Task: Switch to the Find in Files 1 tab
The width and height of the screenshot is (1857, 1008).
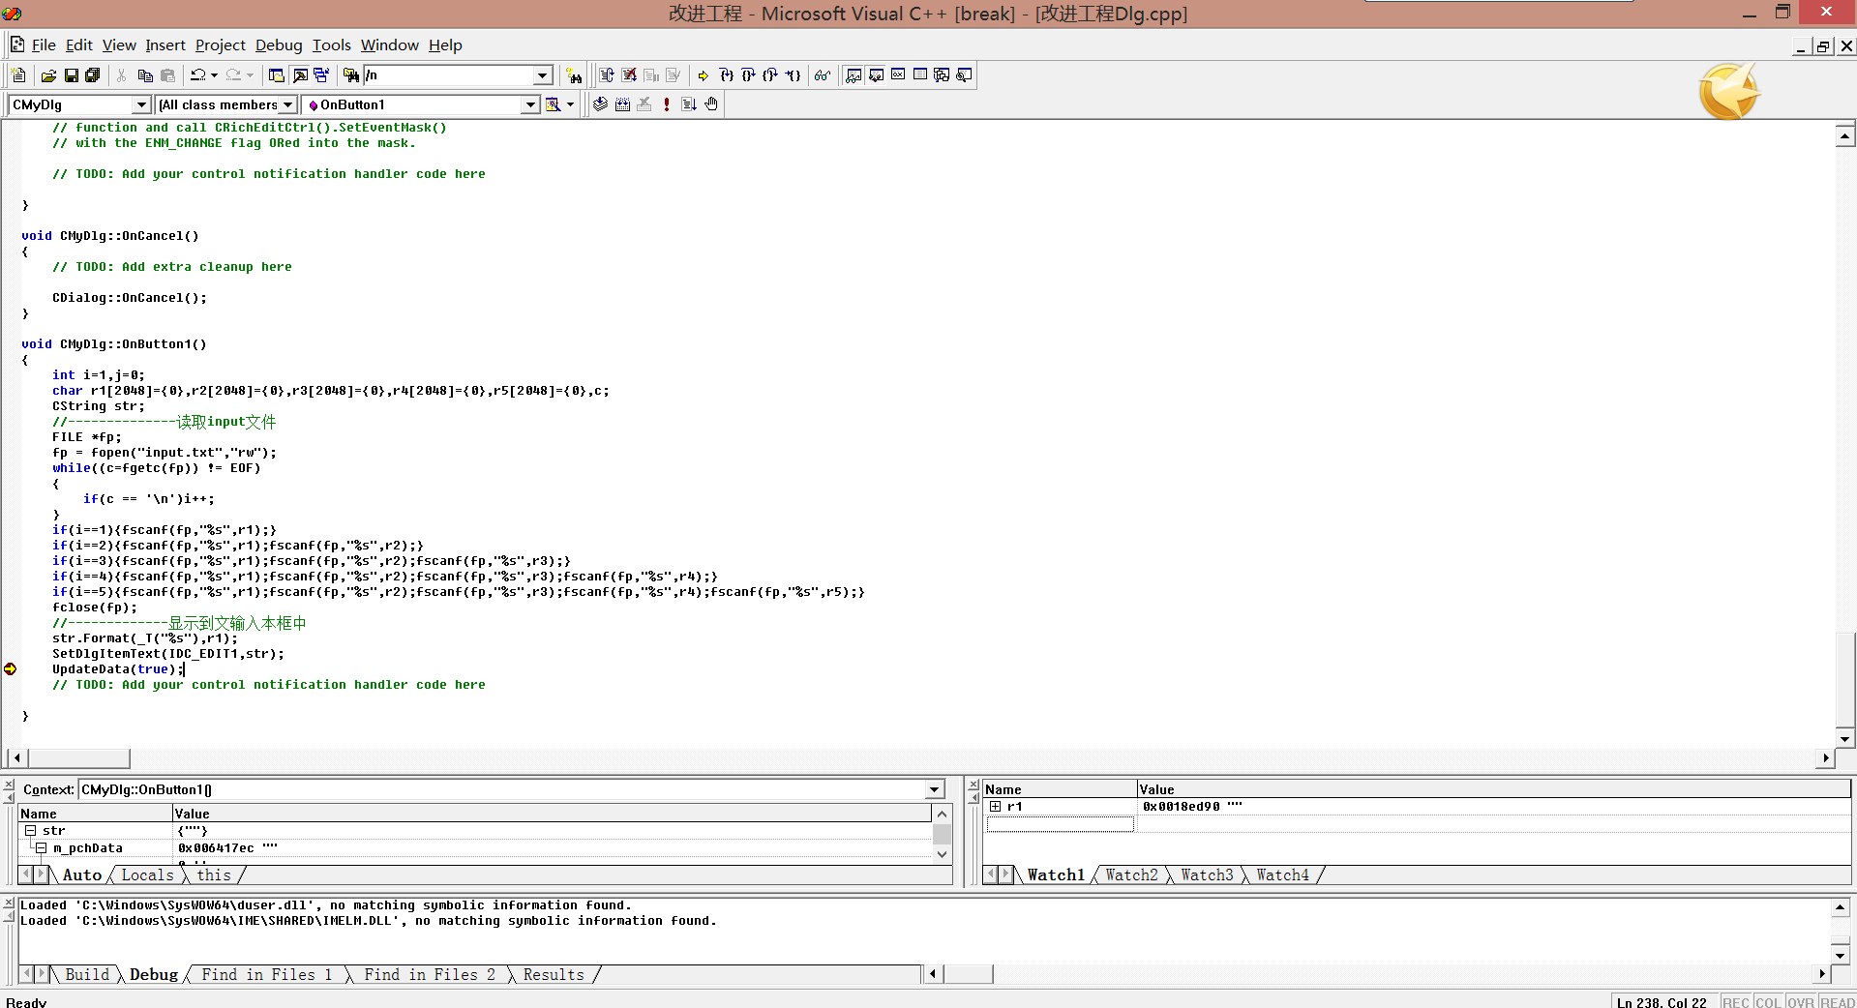Action: (x=266, y=975)
